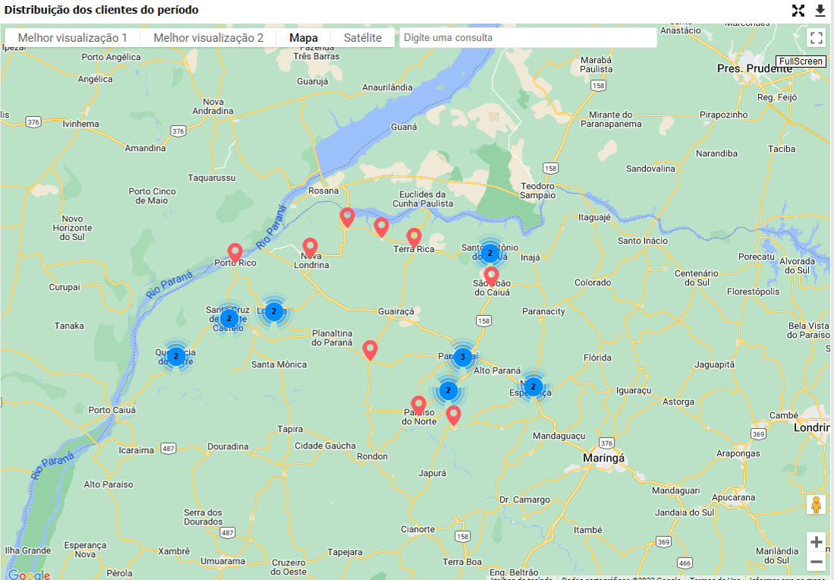Click the Icaraíma town label
Viewport: 834px width, 580px height.
136,450
